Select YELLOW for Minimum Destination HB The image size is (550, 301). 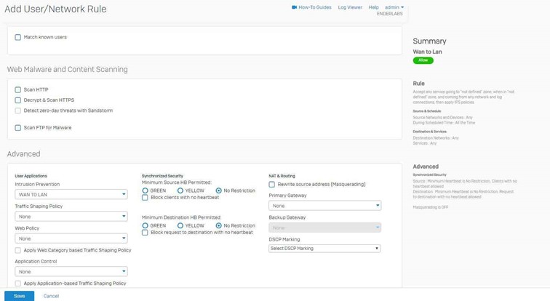pyautogui.click(x=180, y=225)
